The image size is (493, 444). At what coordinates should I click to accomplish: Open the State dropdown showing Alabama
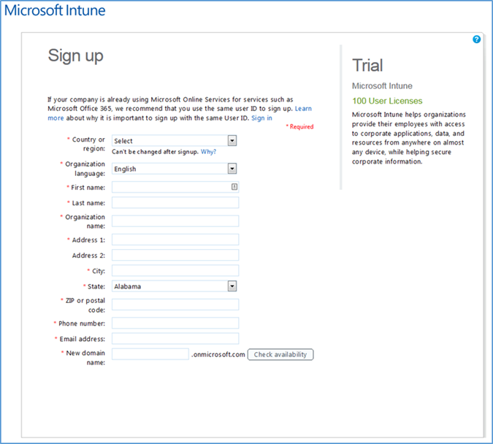[x=174, y=286]
